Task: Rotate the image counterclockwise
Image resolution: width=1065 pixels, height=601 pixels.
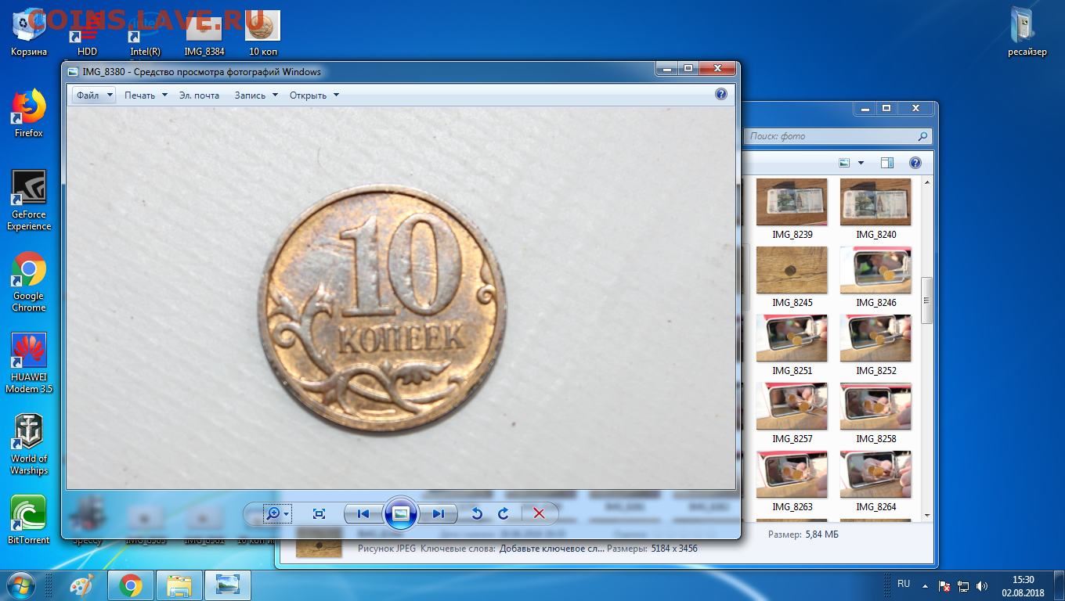Action: (x=476, y=513)
